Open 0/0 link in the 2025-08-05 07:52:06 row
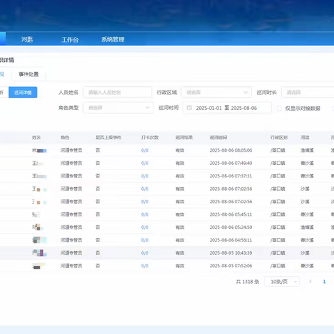This screenshot has width=334, height=334. point(145,266)
